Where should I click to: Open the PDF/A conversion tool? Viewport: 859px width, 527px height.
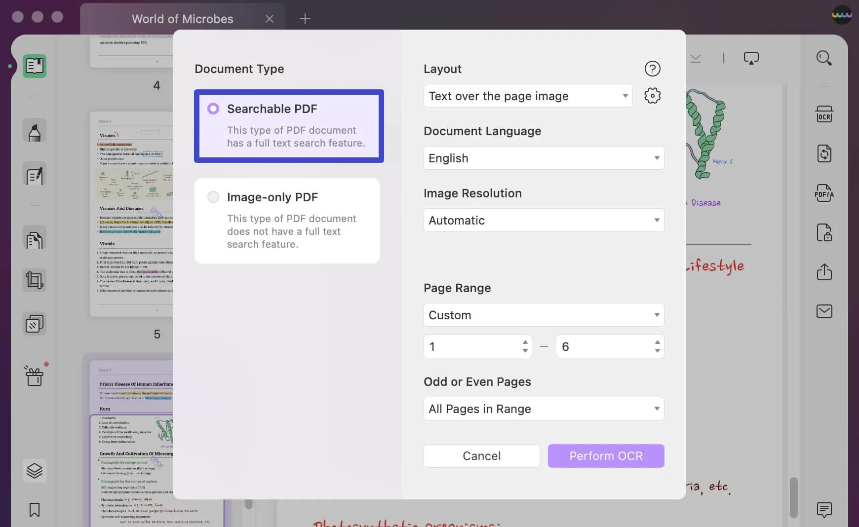click(824, 193)
